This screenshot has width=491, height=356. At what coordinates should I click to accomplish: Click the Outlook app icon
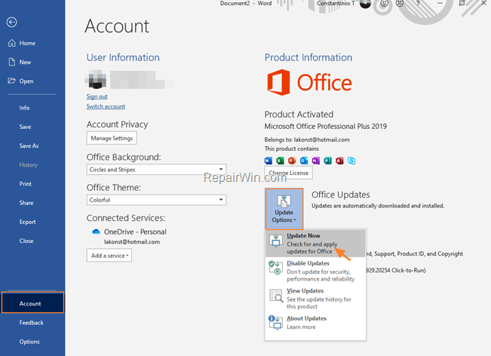point(304,161)
